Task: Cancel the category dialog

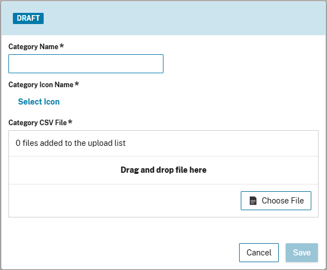Action: pos(259,253)
